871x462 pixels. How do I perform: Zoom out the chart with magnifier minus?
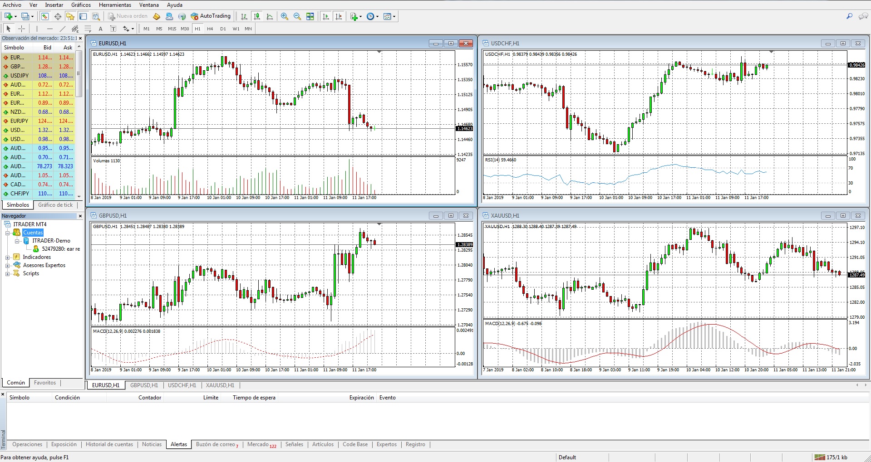click(x=297, y=16)
